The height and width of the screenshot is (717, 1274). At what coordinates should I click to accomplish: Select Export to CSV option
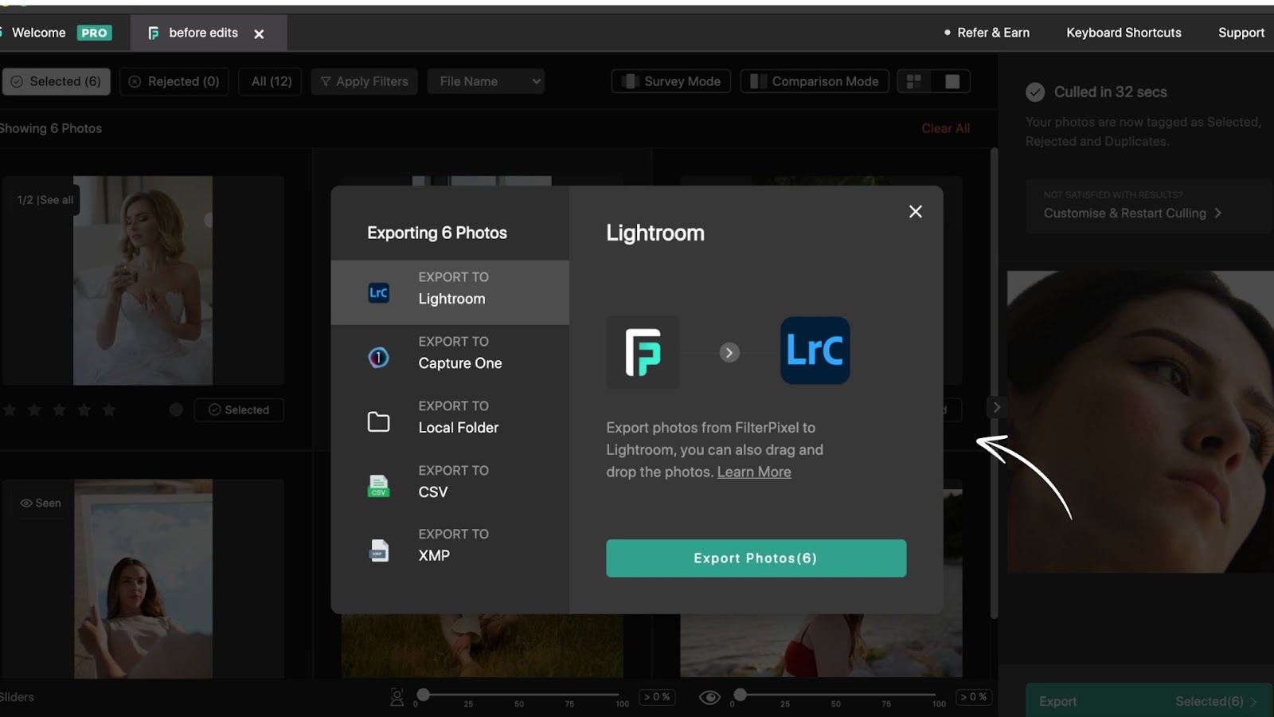point(450,486)
